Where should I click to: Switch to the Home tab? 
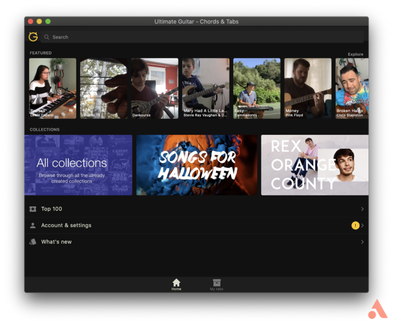(176, 285)
